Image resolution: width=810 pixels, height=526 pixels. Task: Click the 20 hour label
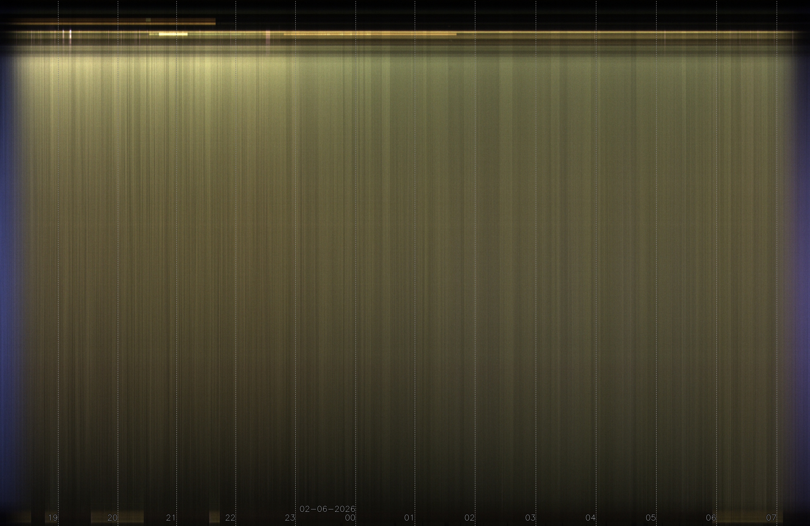[x=112, y=518]
